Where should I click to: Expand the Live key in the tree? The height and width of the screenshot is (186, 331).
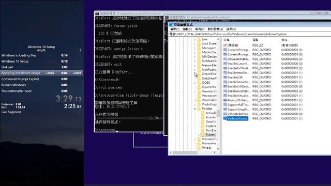(194, 39)
